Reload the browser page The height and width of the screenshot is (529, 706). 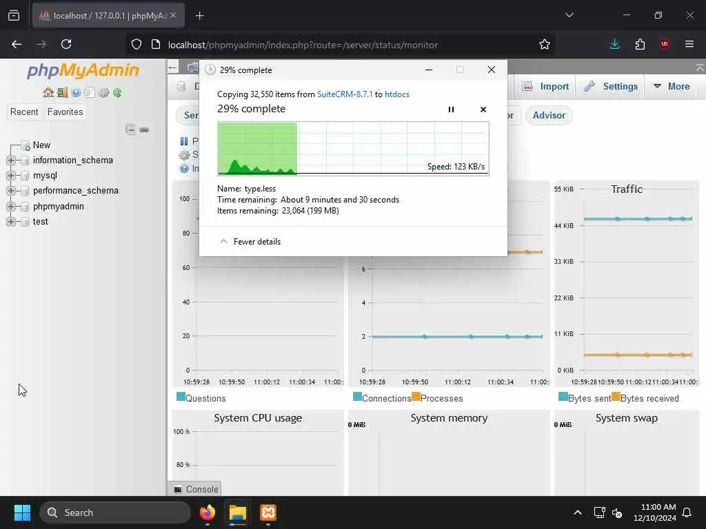coord(66,44)
